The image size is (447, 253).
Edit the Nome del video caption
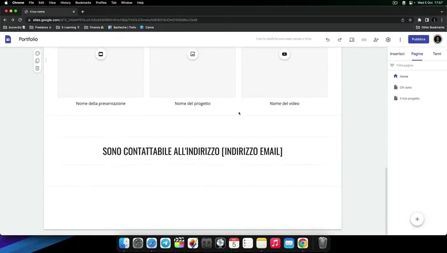point(285,103)
